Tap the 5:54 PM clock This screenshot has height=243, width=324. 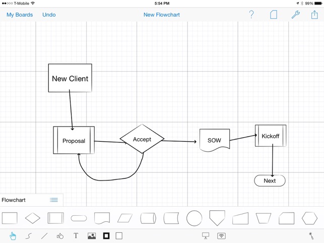[x=162, y=4]
